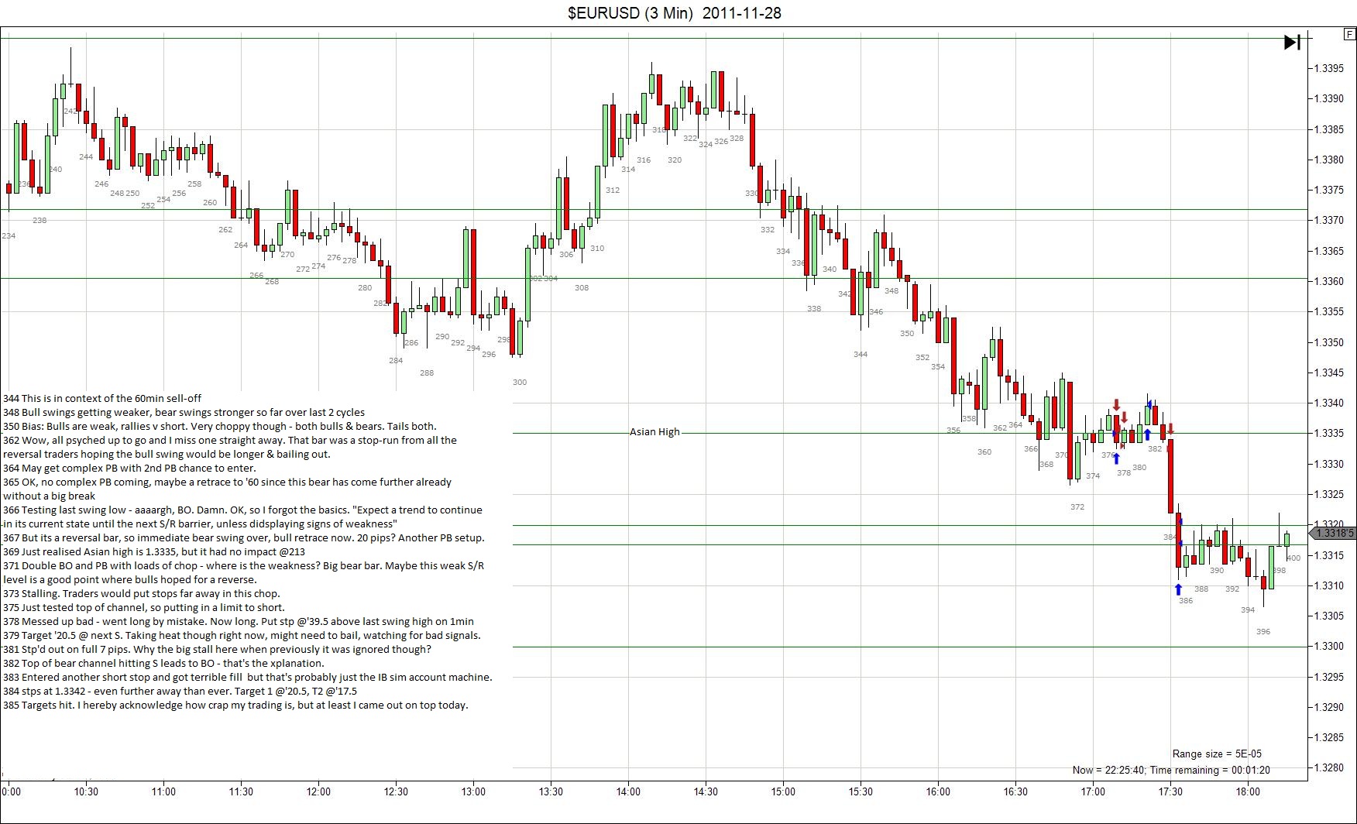Click annotation line starting with 344

(102, 398)
